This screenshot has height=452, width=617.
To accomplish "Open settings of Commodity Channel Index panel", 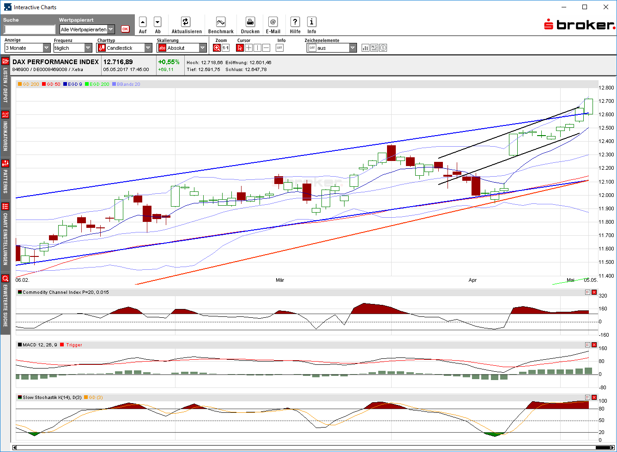I will coord(588,292).
